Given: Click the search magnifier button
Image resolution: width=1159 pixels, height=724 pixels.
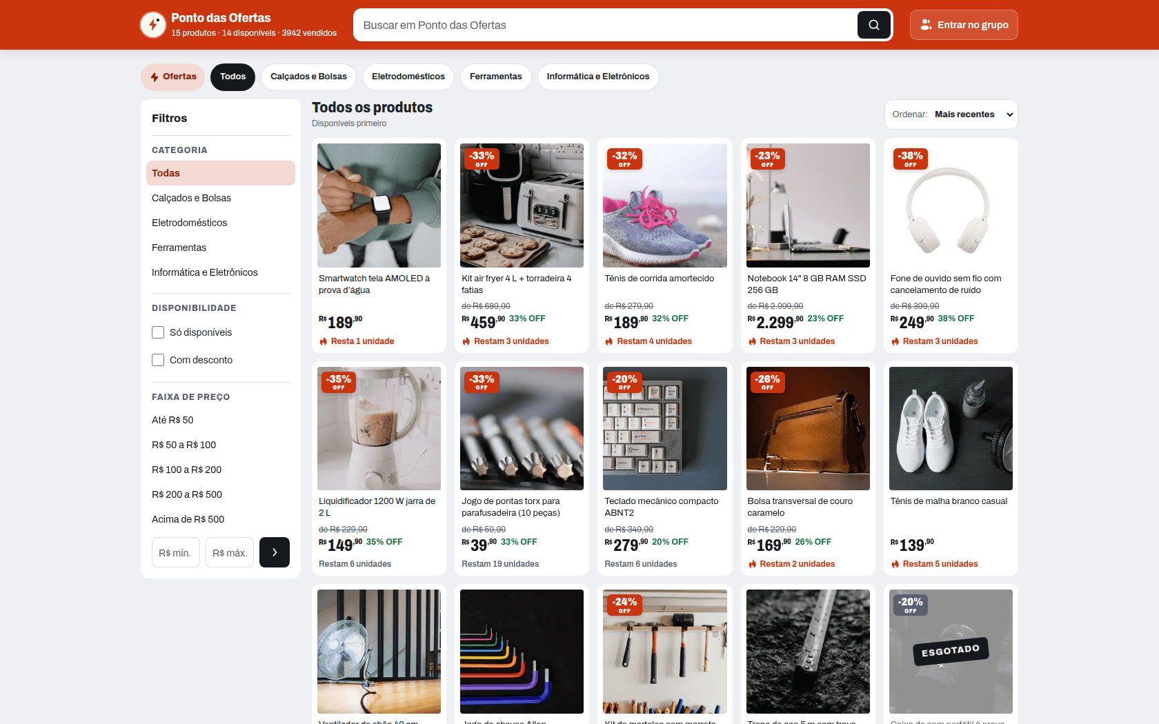Looking at the screenshot, I should coord(873,25).
